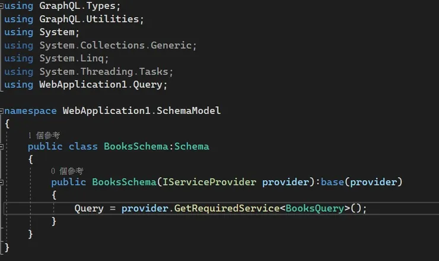Click 'Query' property in assignment line
Viewport: 439px width, 261px height.
pos(89,208)
